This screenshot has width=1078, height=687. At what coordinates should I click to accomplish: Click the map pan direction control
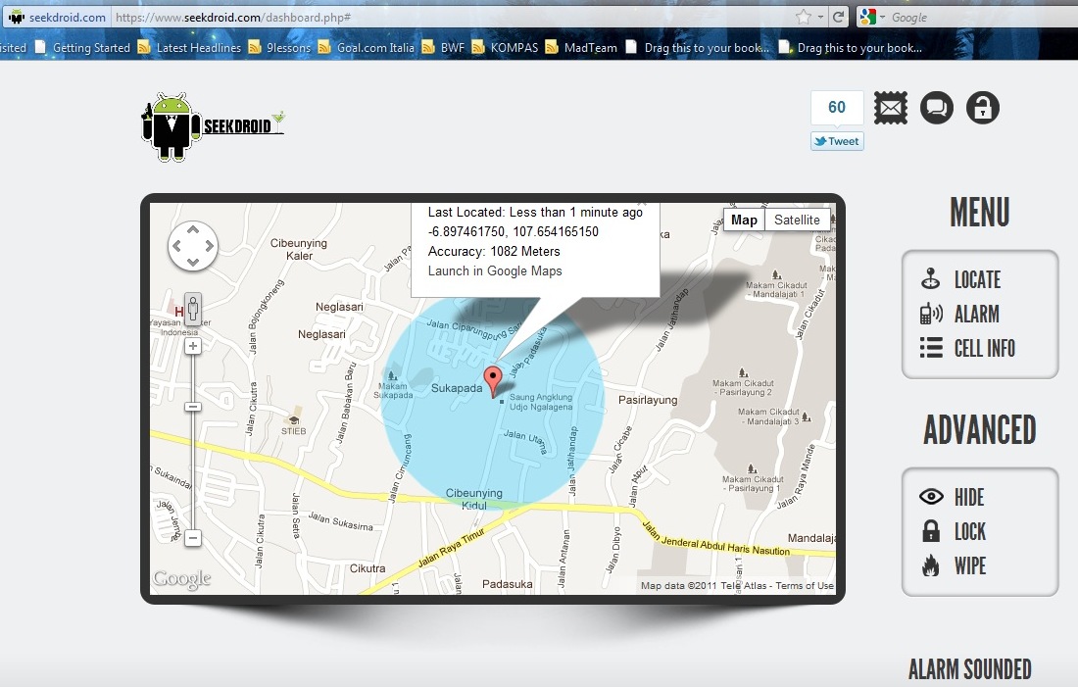click(193, 246)
